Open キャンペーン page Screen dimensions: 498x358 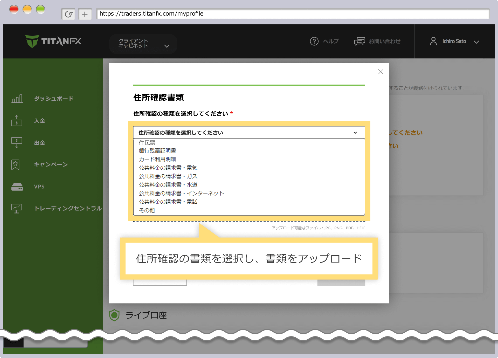pyautogui.click(x=51, y=164)
